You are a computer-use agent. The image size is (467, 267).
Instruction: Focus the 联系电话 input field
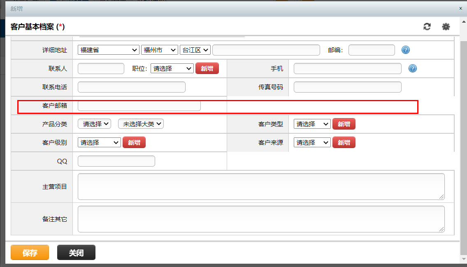[x=132, y=87]
